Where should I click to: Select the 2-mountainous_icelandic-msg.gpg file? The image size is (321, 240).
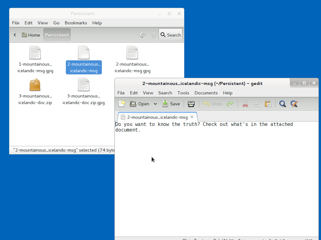coord(132,53)
